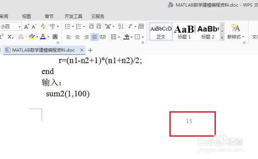Expand shading color dropdown arrow
Image resolution: width=258 pixels, height=159 pixels.
(132, 37)
